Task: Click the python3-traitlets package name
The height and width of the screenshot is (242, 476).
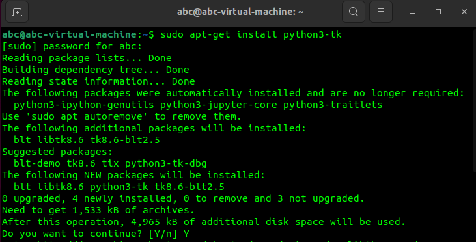Action: [x=333, y=105]
